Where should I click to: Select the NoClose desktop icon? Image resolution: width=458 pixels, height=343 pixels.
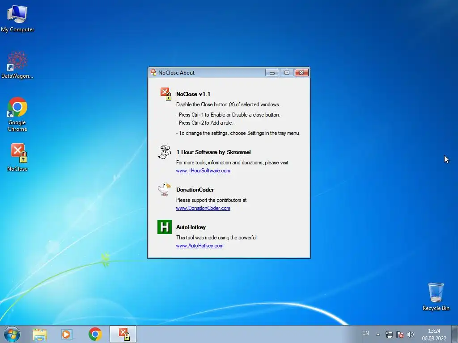click(x=17, y=157)
